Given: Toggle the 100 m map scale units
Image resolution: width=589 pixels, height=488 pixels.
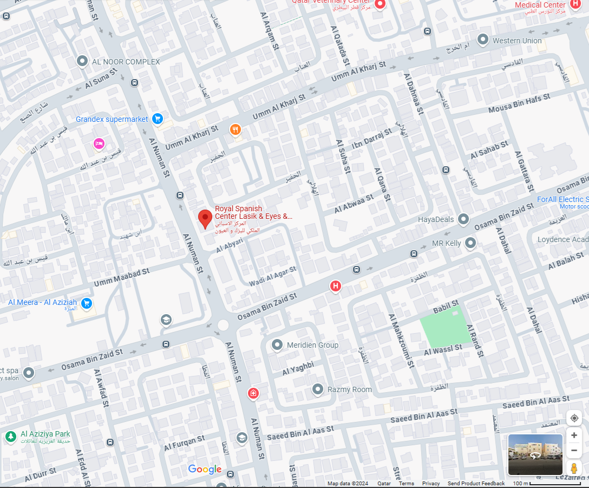Looking at the screenshot, I should [x=547, y=484].
